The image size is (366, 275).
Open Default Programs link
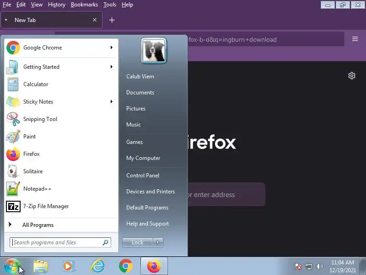[147, 208]
